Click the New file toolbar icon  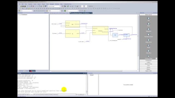pos(19,6)
